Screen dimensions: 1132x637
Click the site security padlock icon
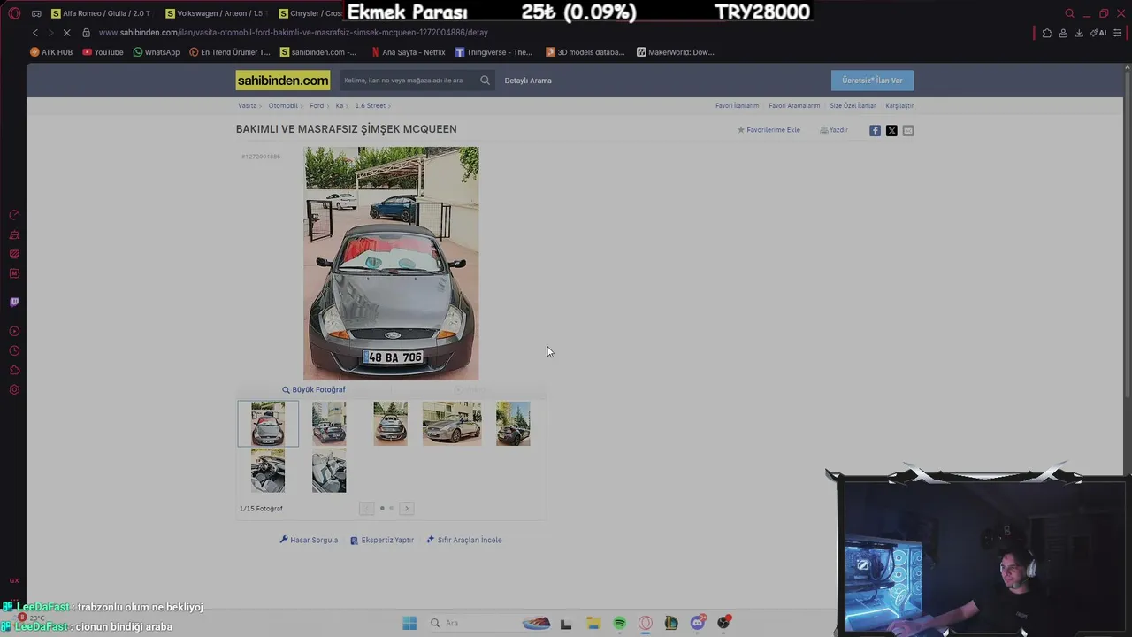(86, 33)
